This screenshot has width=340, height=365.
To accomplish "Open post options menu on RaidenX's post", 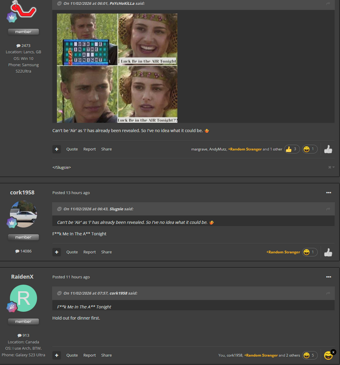I will tap(329, 277).
